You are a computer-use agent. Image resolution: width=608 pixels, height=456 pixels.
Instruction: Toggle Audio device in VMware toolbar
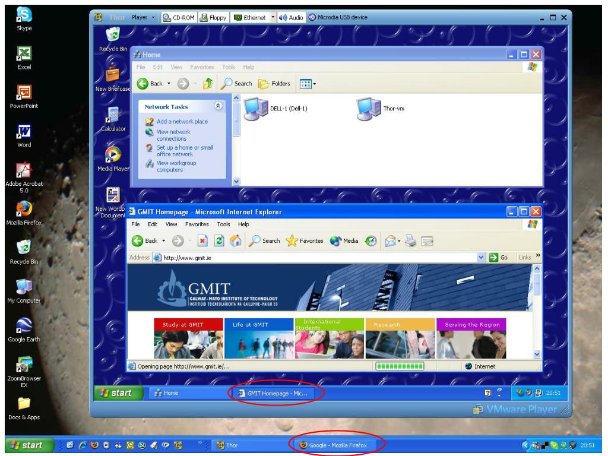(291, 17)
